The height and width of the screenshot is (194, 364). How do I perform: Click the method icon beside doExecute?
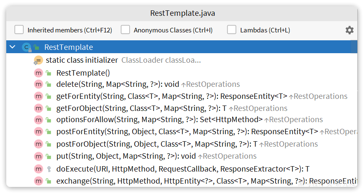pos(38,169)
